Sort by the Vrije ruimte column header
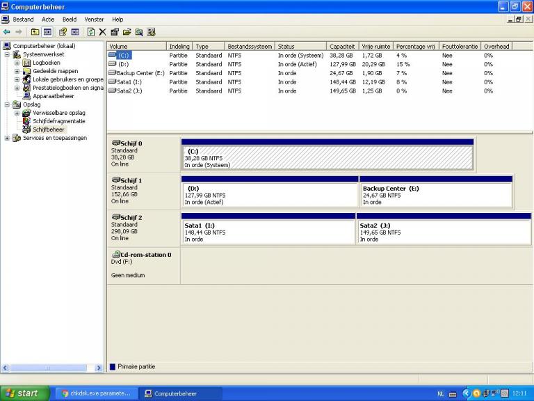Viewport: 534px width, 401px height. pyautogui.click(x=375, y=47)
